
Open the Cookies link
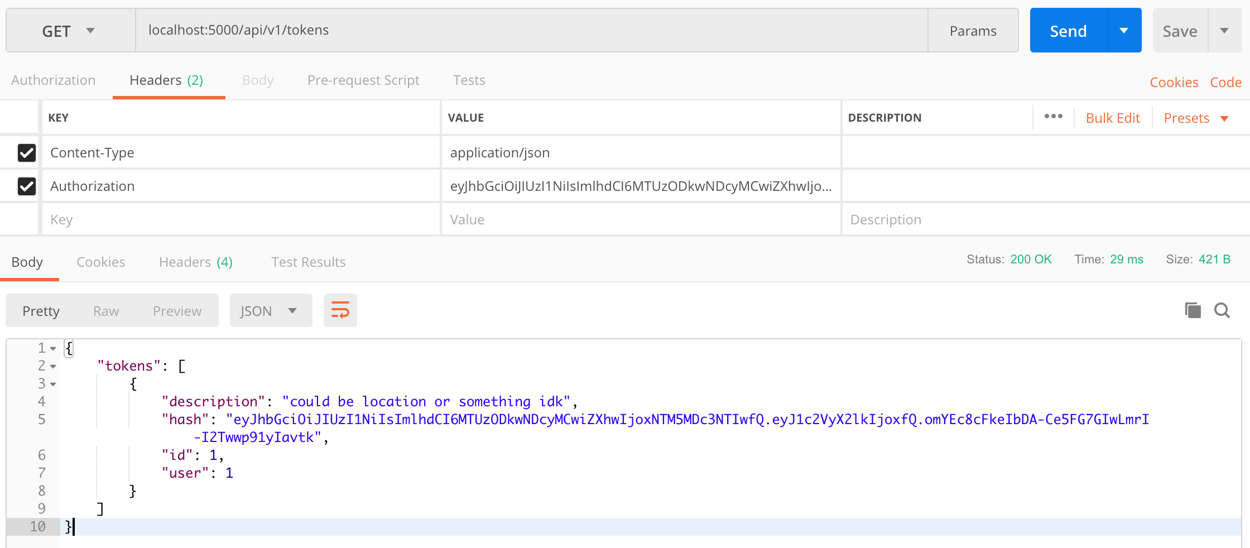click(x=1174, y=83)
